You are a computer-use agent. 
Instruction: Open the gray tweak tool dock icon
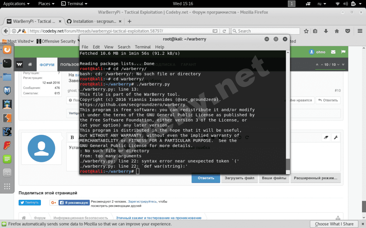click(7, 173)
